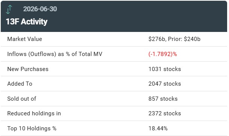Image resolution: width=229 pixels, height=136 pixels.
Task: Select the Sold out of row label
Action: [22, 99]
